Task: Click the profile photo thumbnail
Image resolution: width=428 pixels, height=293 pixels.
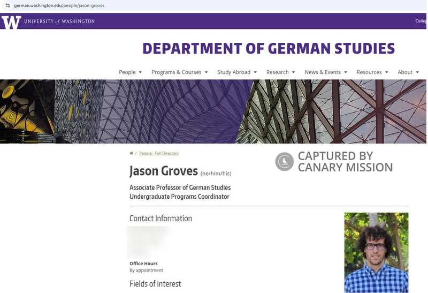Action: pos(376,252)
